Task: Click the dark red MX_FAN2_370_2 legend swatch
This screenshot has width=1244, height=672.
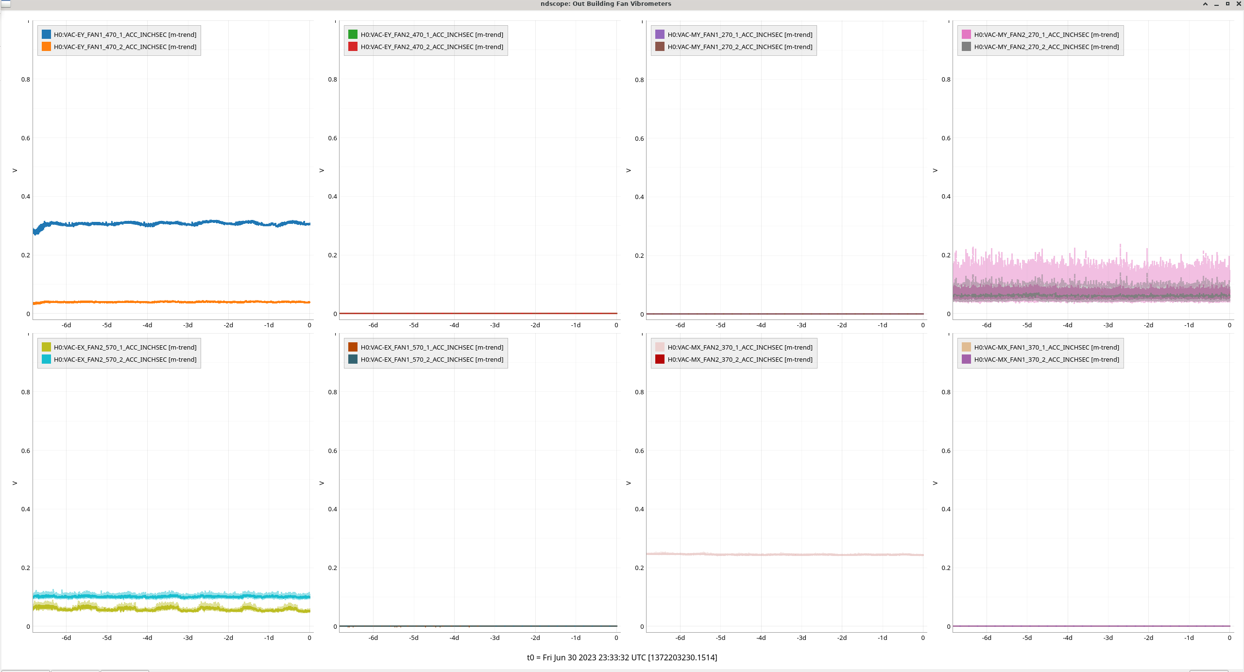Action: [660, 359]
